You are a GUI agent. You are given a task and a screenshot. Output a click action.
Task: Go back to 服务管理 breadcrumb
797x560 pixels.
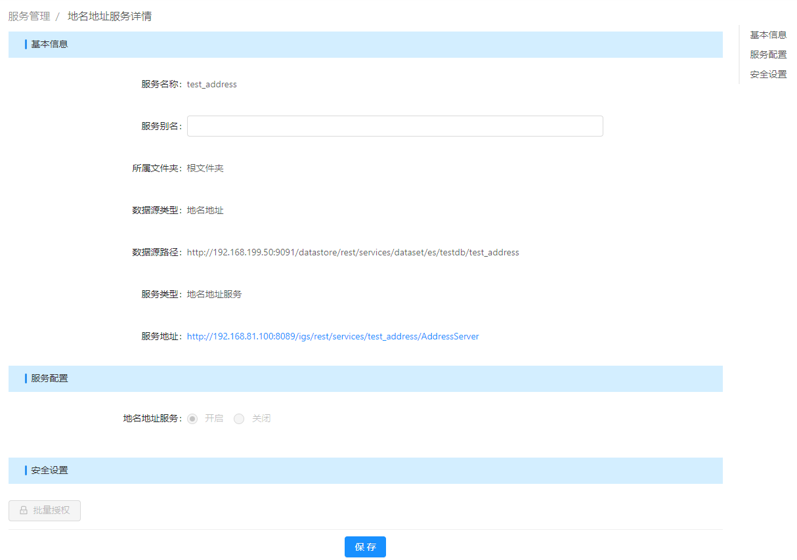(29, 16)
